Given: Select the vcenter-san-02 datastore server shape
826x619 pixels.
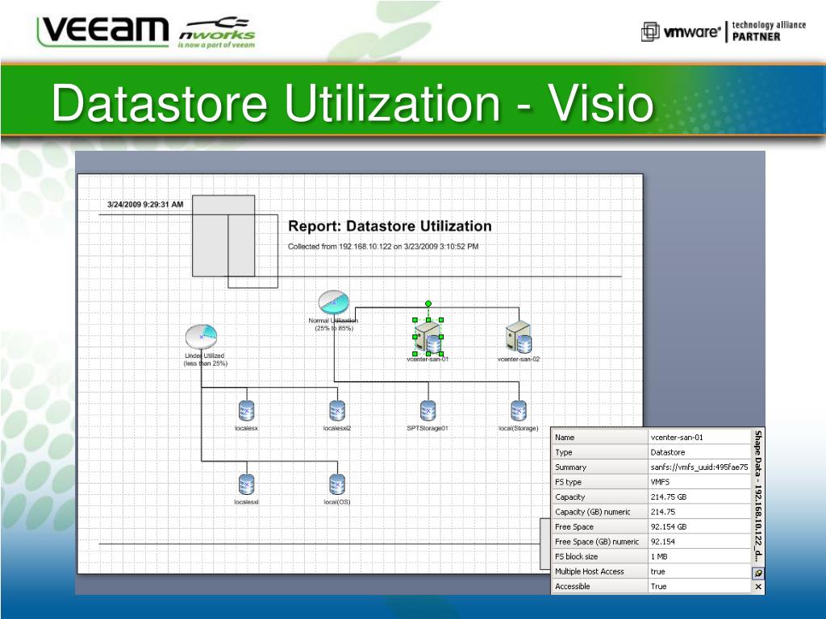Looking at the screenshot, I should point(519,338).
